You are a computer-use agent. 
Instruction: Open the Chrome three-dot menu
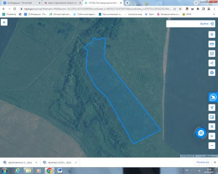pos(214,9)
